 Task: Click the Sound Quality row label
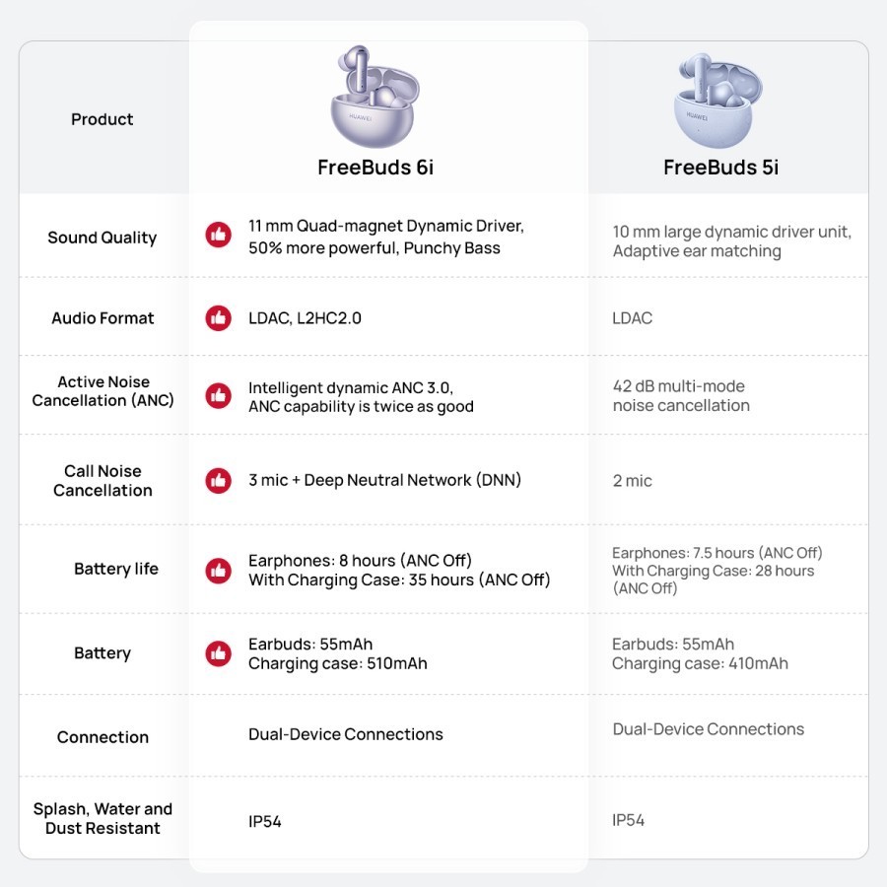[102, 238]
